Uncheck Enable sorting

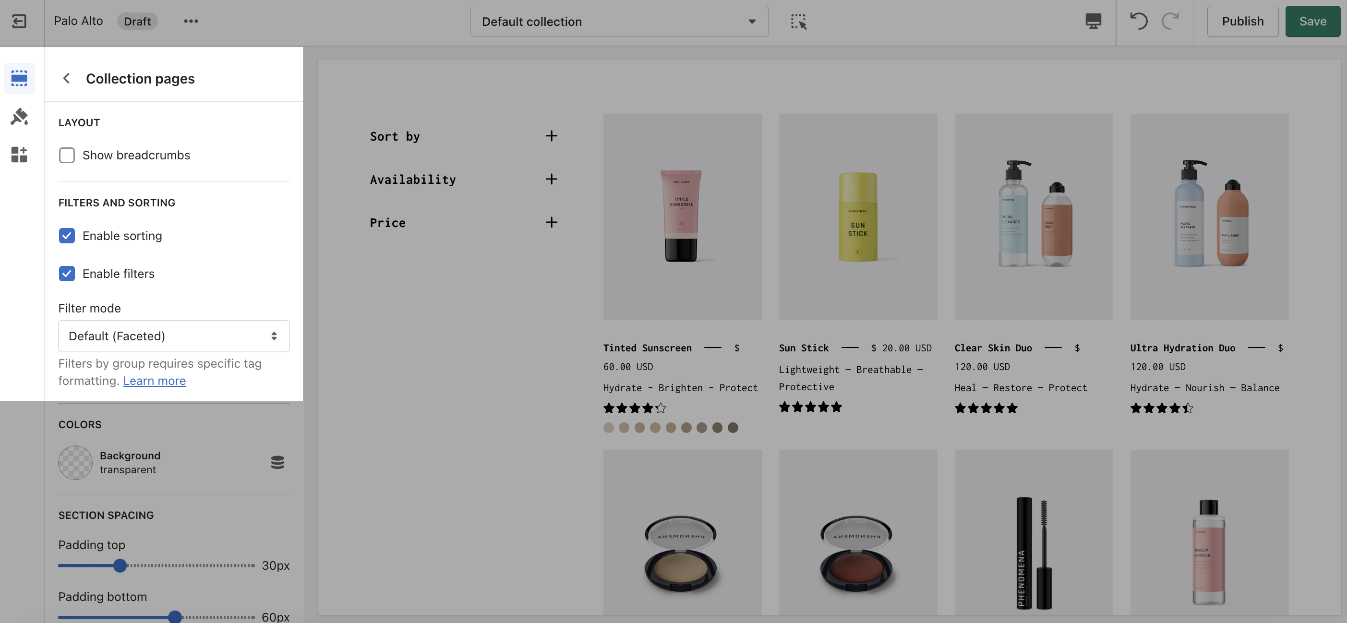point(67,236)
